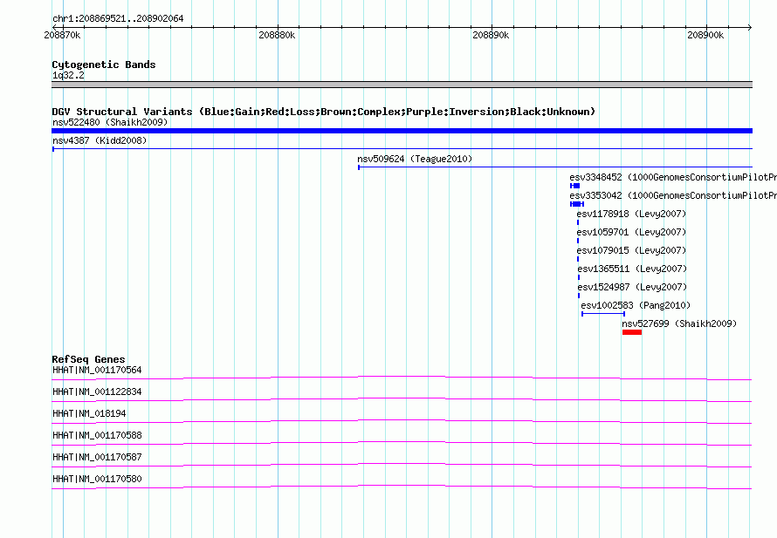Click the HHAT|NM_001170588 transcript label

click(x=97, y=436)
